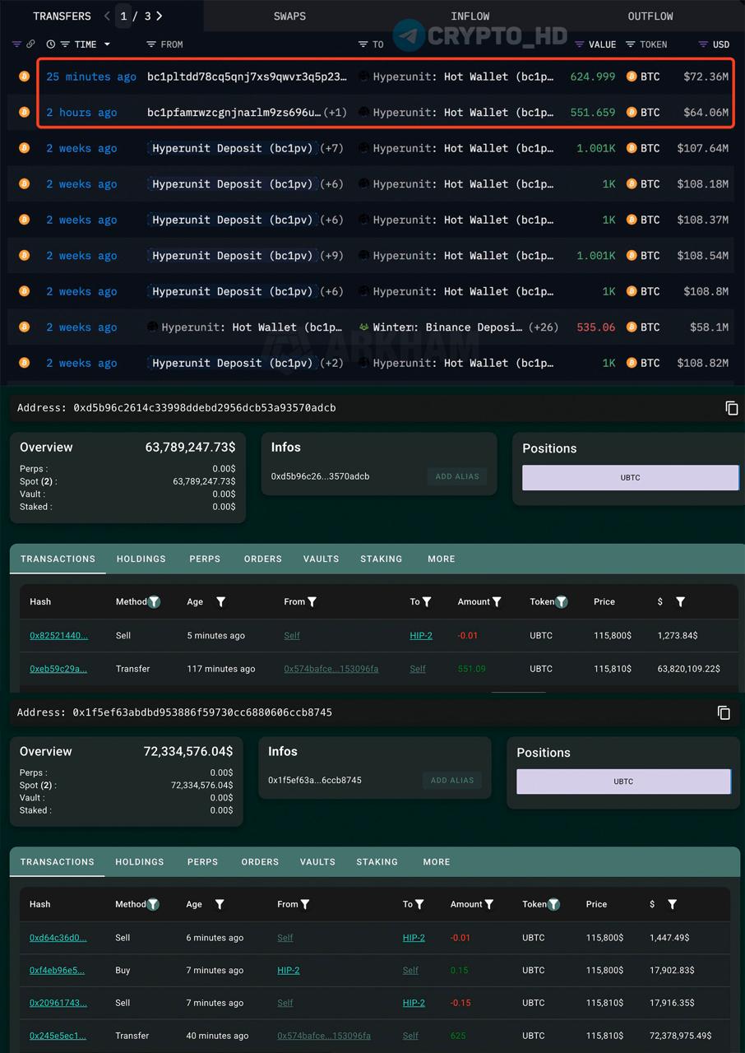Image resolution: width=745 pixels, height=1053 pixels.
Task: Open sender address 0x574bafce in second table
Action: click(324, 1036)
